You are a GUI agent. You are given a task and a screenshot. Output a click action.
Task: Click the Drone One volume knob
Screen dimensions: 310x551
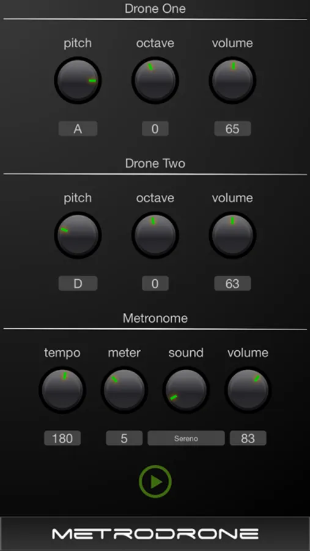[x=232, y=80]
